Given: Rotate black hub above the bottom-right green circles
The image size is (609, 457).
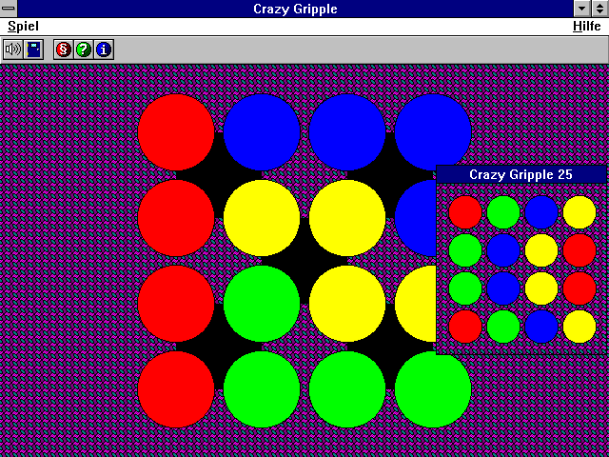Looking at the screenshot, I should [x=390, y=347].
